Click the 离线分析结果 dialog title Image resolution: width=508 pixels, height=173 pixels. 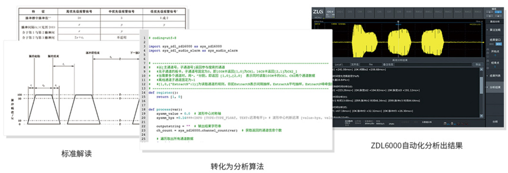(400, 60)
